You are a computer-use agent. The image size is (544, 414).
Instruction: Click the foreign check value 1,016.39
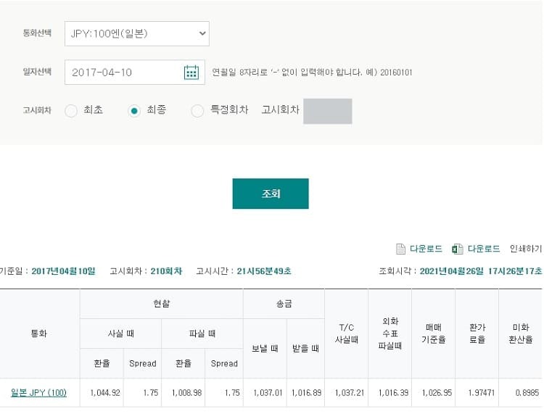(x=393, y=392)
